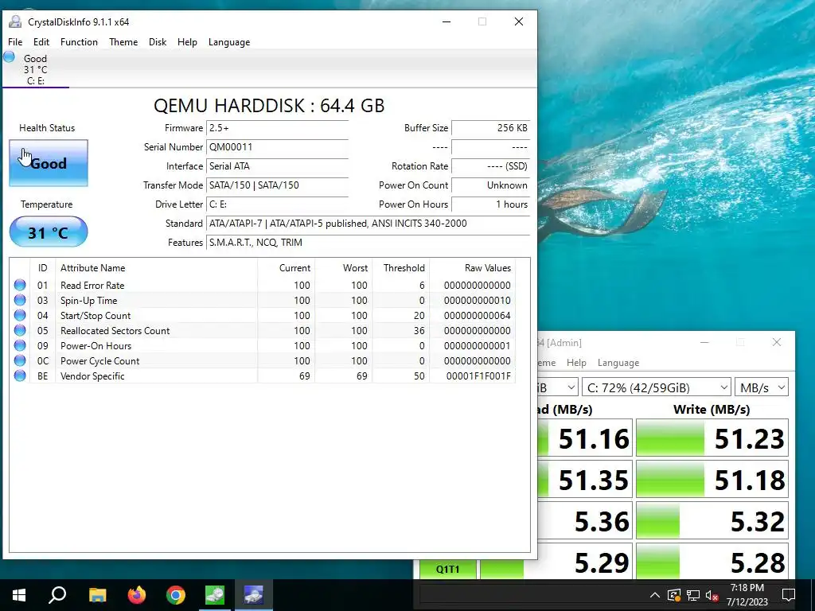This screenshot has height=611, width=815.
Task: Open the Theme menu in CrystalDiskInfo
Action: point(123,42)
